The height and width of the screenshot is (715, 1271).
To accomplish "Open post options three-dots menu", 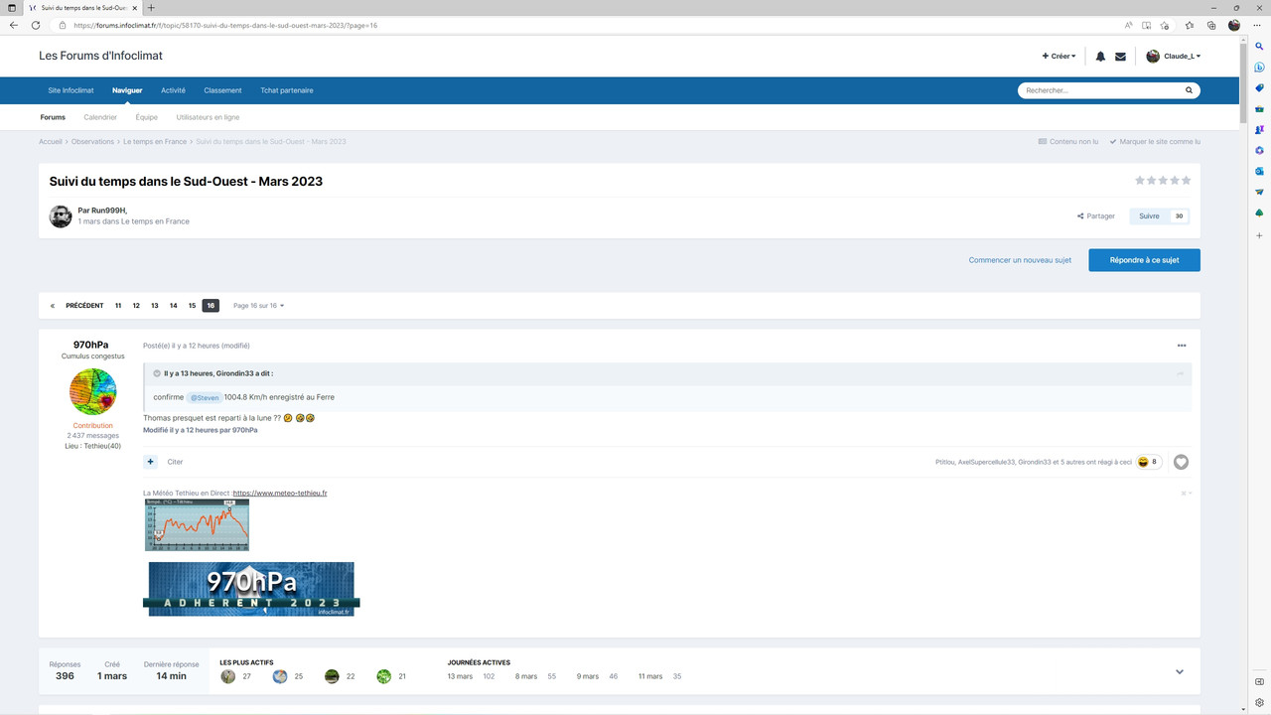I will pos(1182,346).
